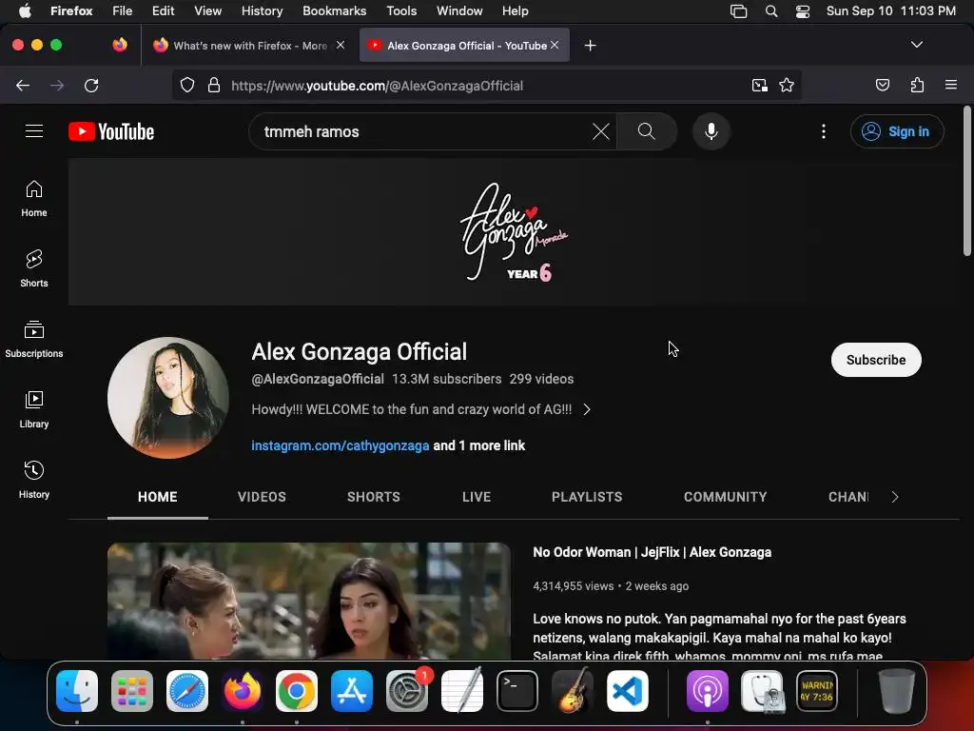Open Visual Studio Code from the dock
This screenshot has width=974, height=731.
pos(628,691)
